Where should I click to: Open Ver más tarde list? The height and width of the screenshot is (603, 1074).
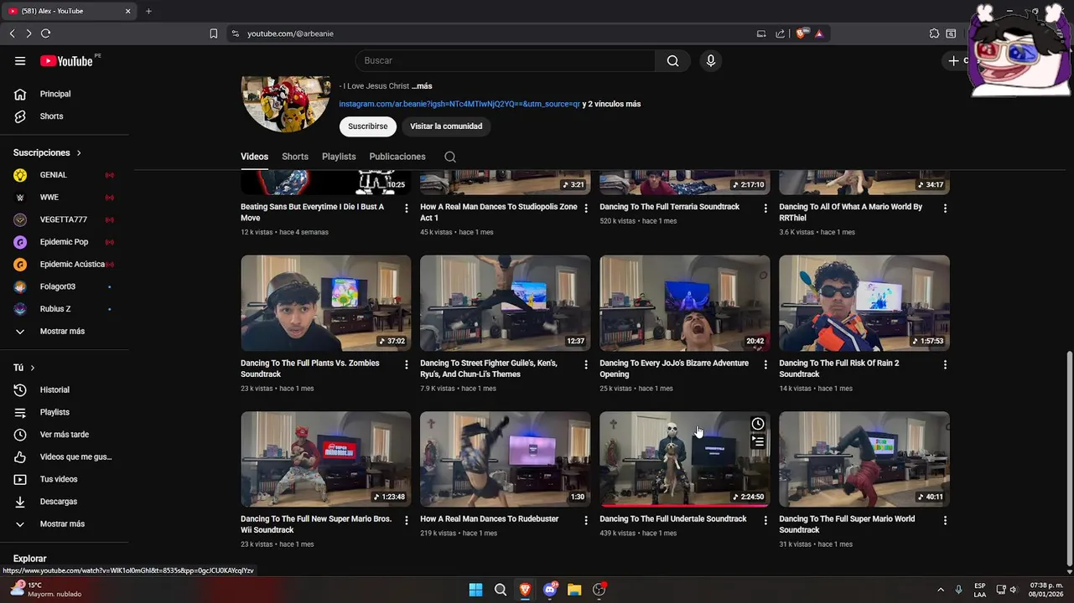65,435
